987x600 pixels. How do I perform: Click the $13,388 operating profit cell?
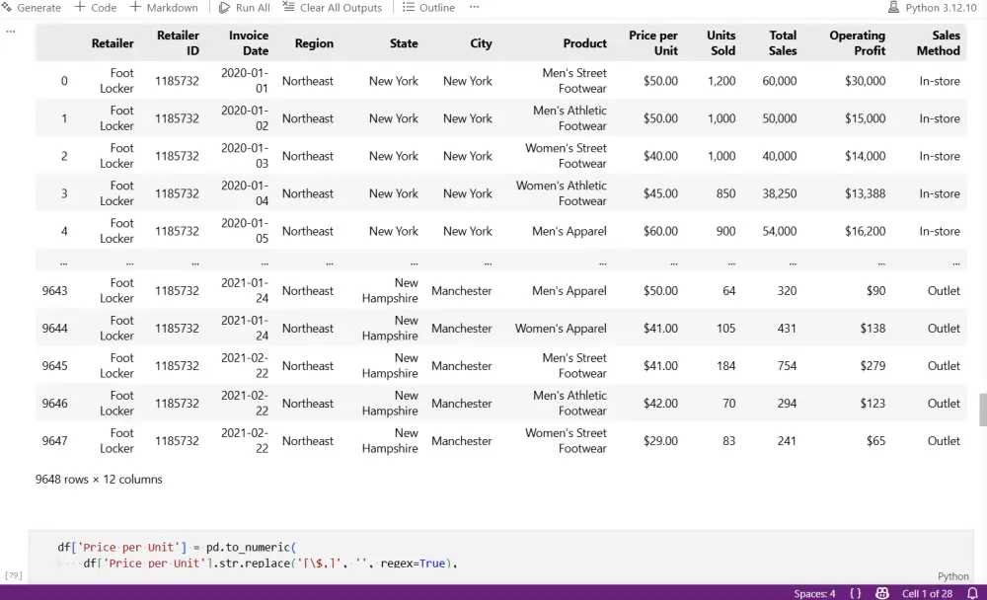[x=865, y=193]
